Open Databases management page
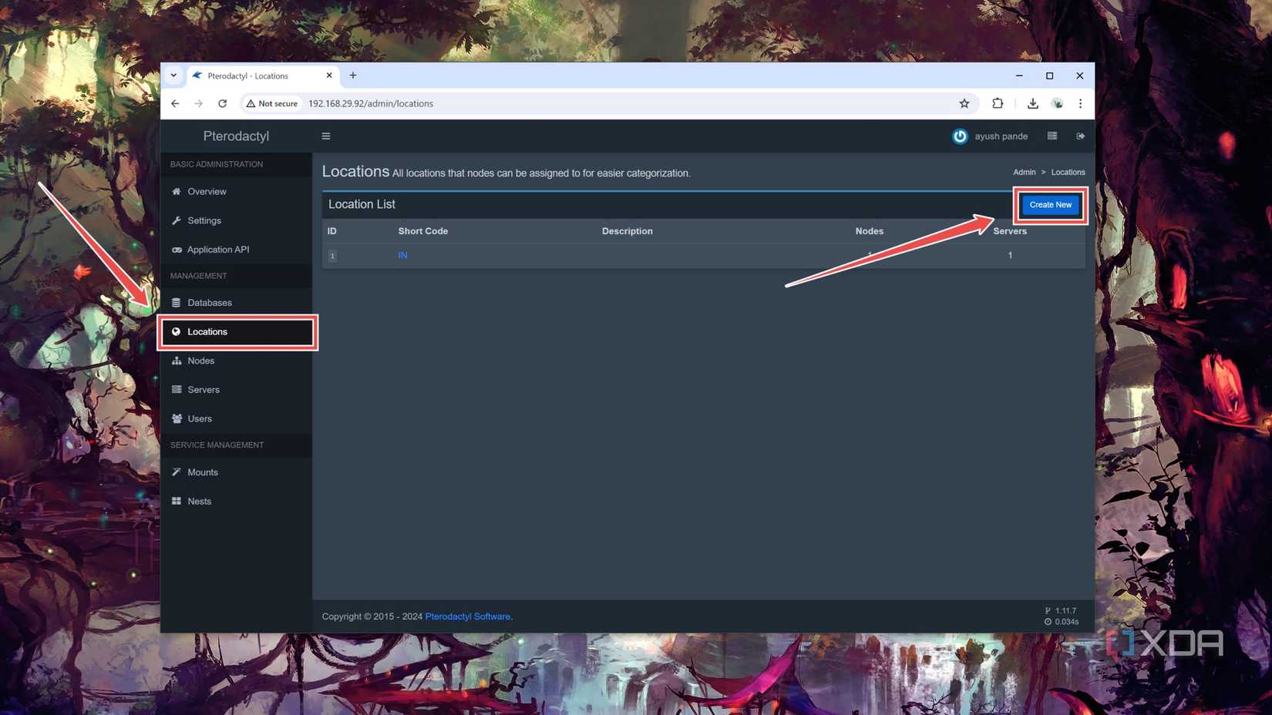Image resolution: width=1272 pixels, height=715 pixels. pyautogui.click(x=236, y=303)
